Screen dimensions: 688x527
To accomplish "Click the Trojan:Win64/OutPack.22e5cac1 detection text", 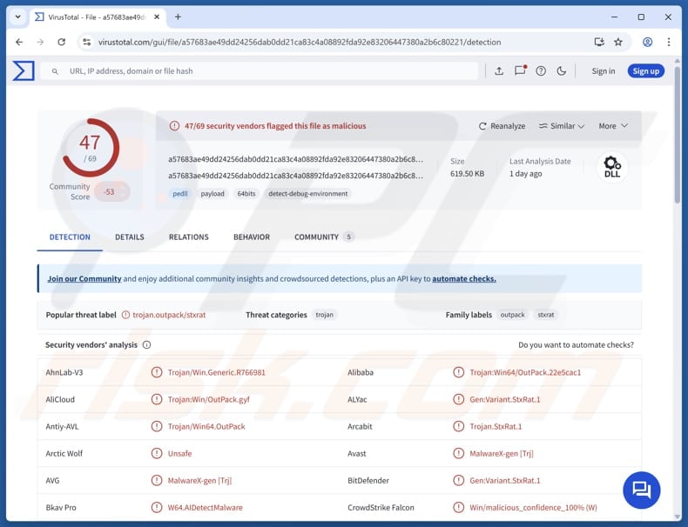I will (x=525, y=372).
